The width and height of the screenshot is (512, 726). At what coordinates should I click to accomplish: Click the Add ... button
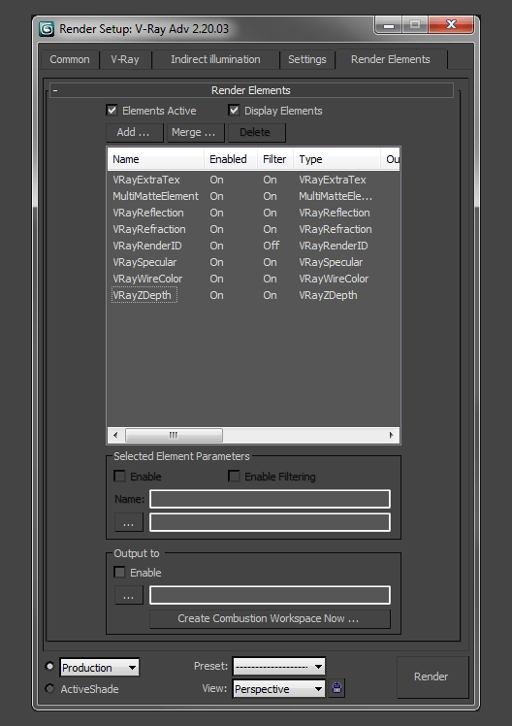[134, 132]
